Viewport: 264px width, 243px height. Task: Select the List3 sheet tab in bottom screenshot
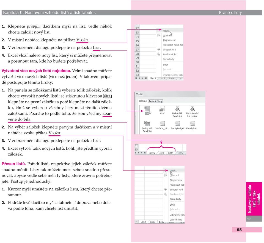[153, 222]
